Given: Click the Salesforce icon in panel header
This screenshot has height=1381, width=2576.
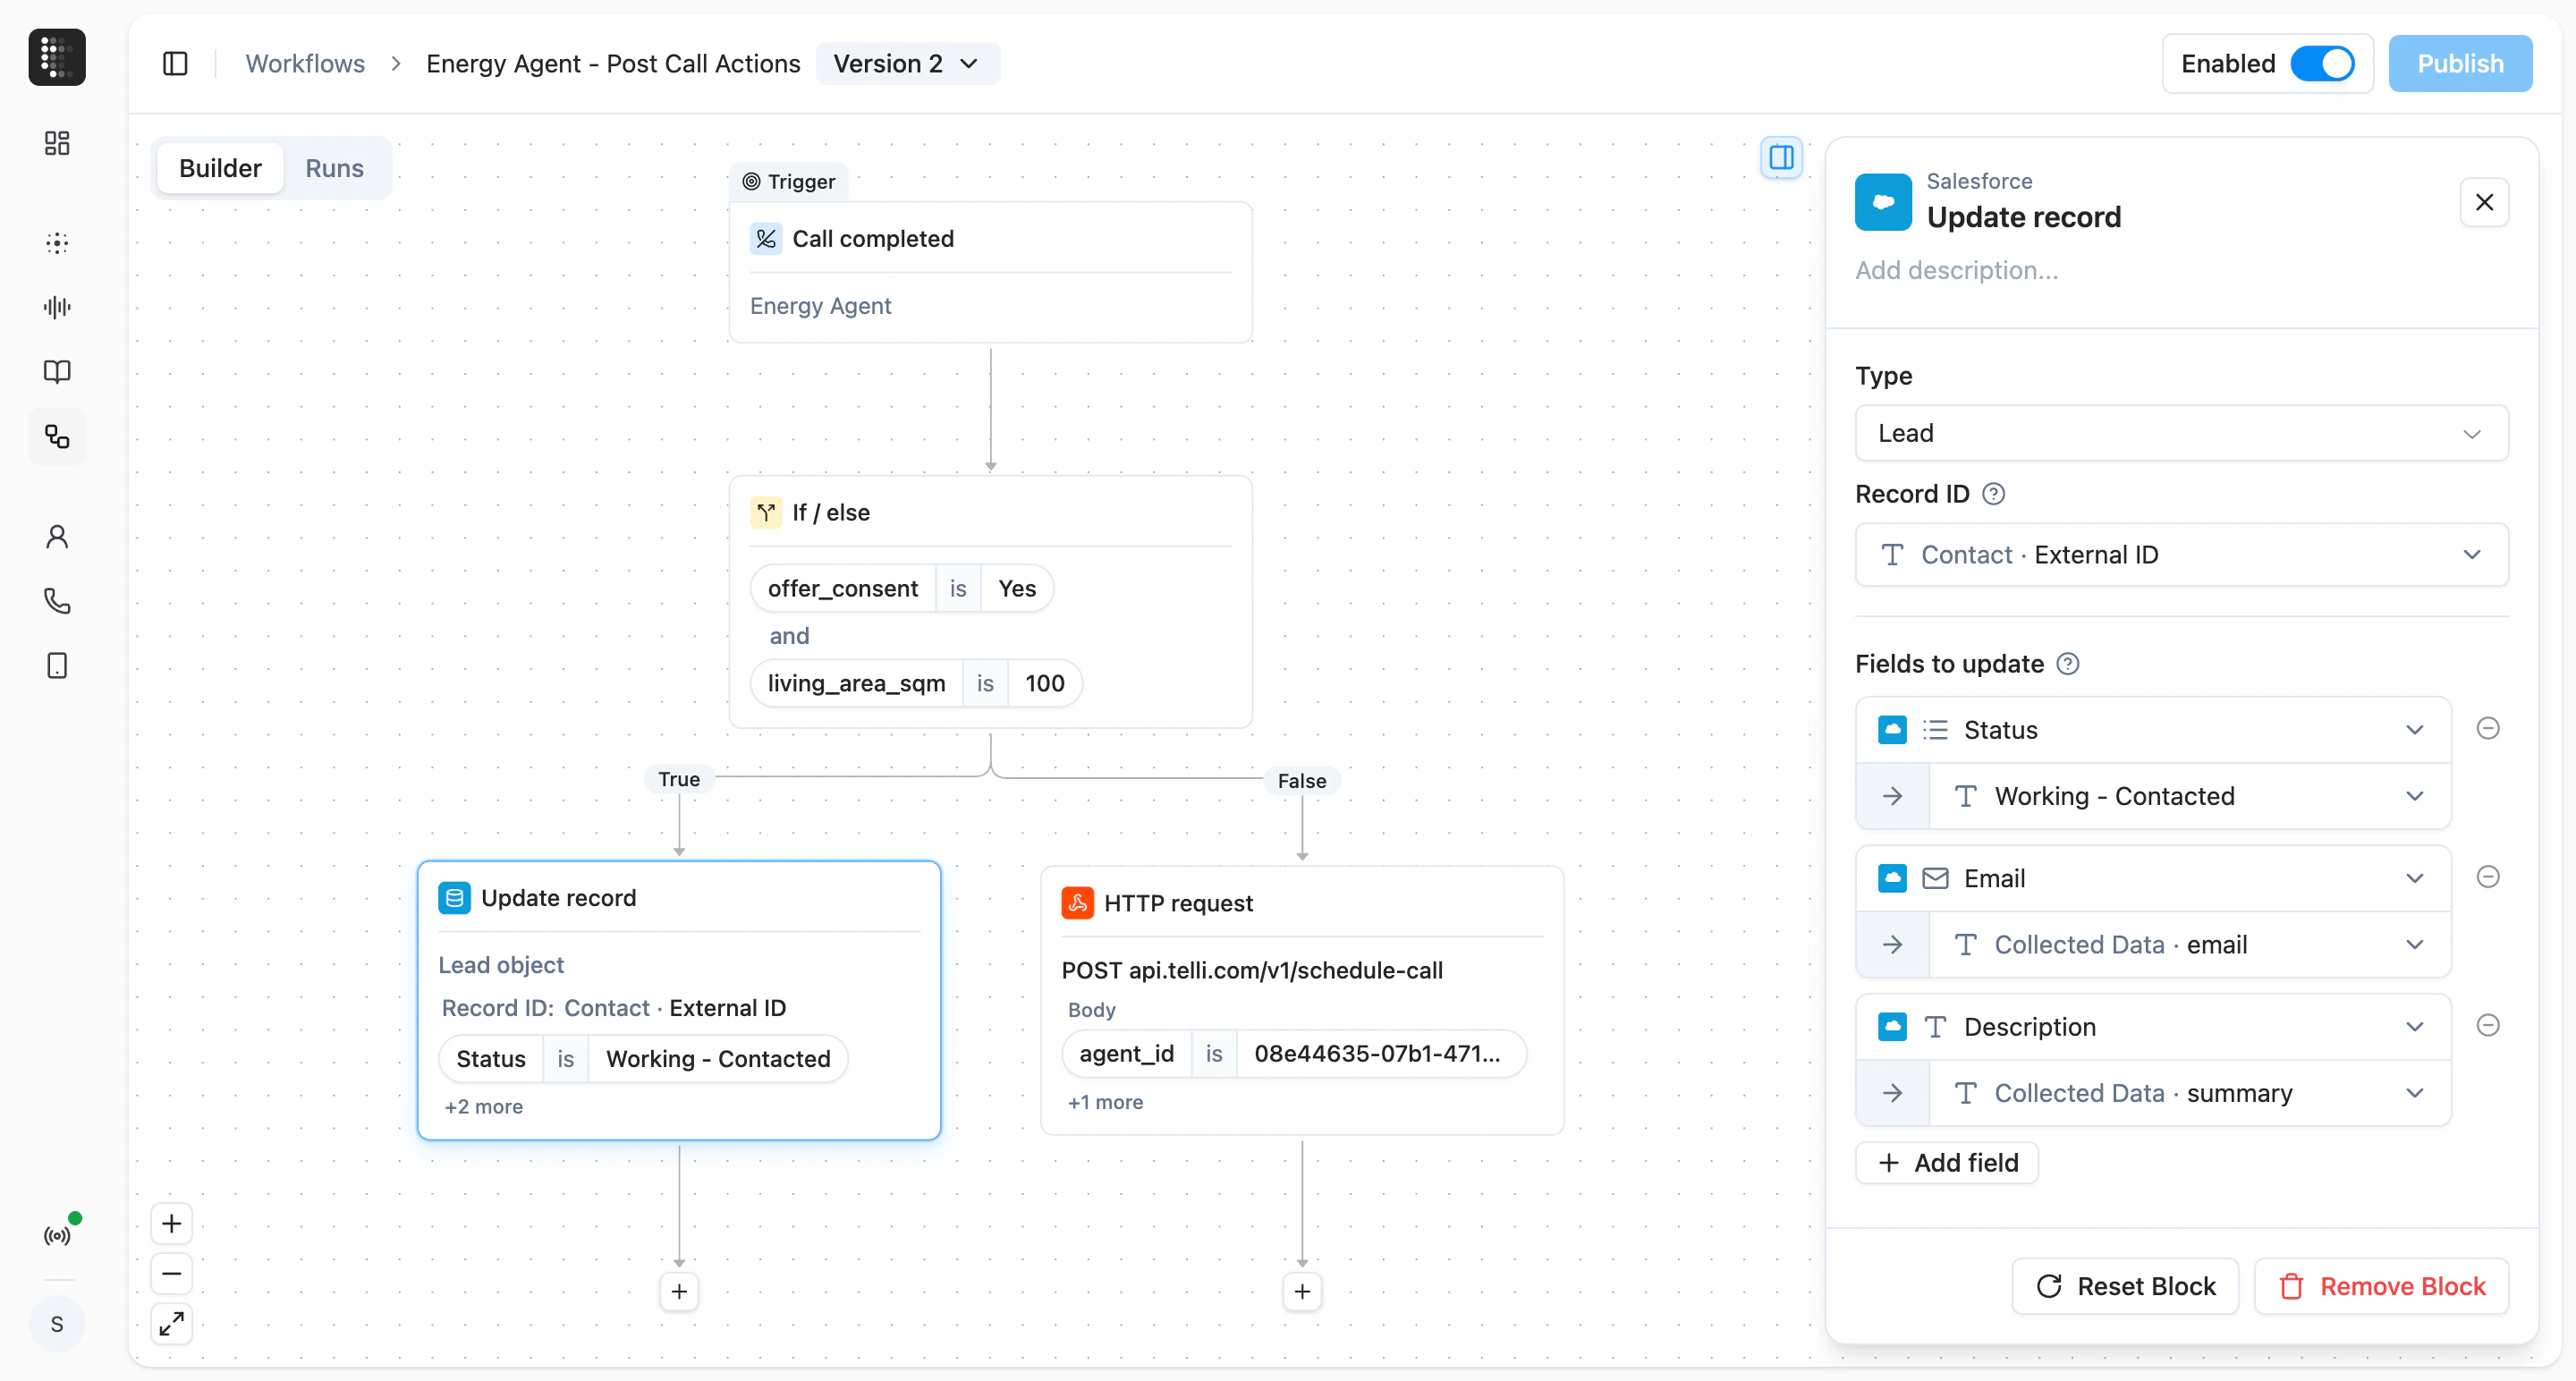Looking at the screenshot, I should 1883,202.
